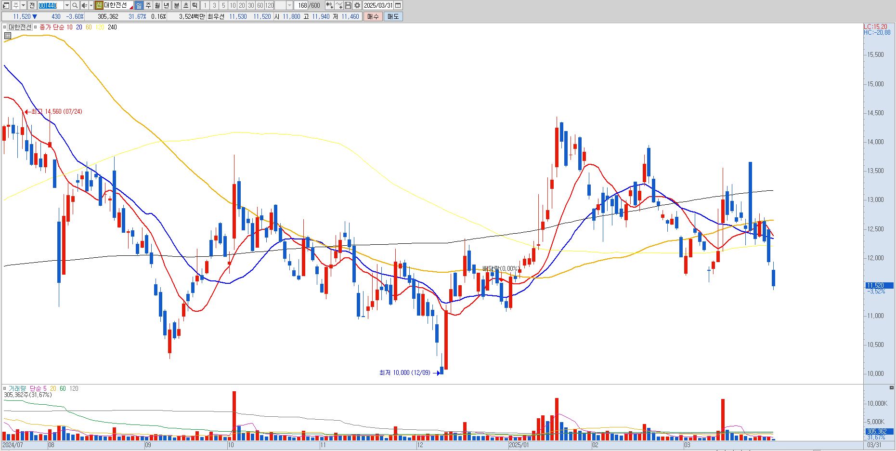Select the 일 (daily) period
The width and height of the screenshot is (896, 451).
[x=139, y=5]
